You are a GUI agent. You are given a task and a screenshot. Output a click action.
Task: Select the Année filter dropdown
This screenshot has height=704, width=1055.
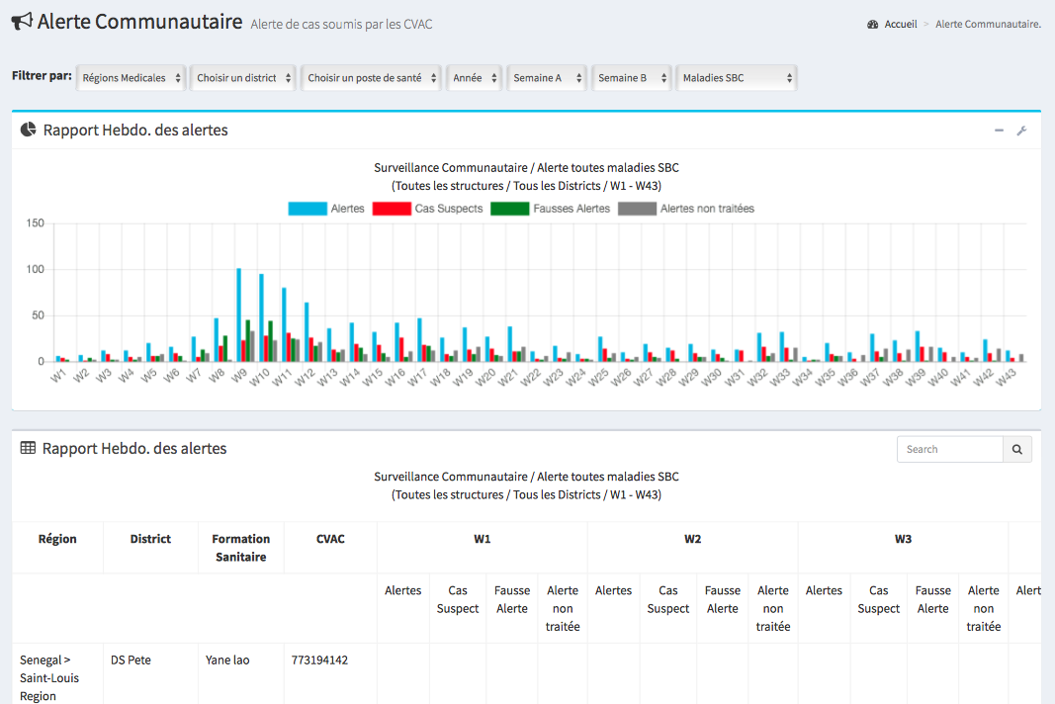(x=475, y=78)
